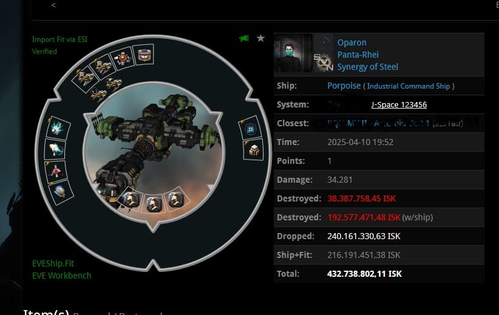499x315 pixels.
Task: Select the blue square low slot module
Action: [x=251, y=129]
